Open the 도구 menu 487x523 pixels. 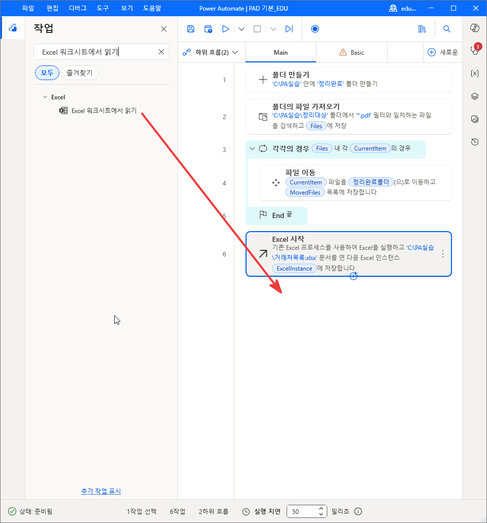tap(102, 8)
